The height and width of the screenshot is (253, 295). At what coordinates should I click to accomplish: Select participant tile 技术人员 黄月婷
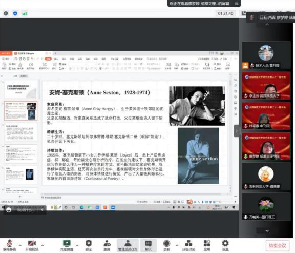click(266, 55)
